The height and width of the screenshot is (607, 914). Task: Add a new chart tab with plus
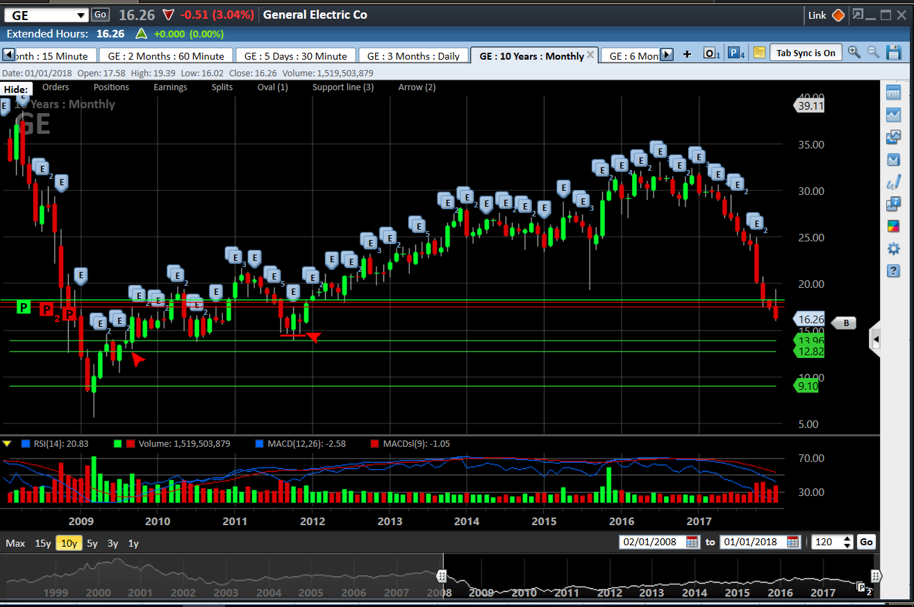[687, 54]
